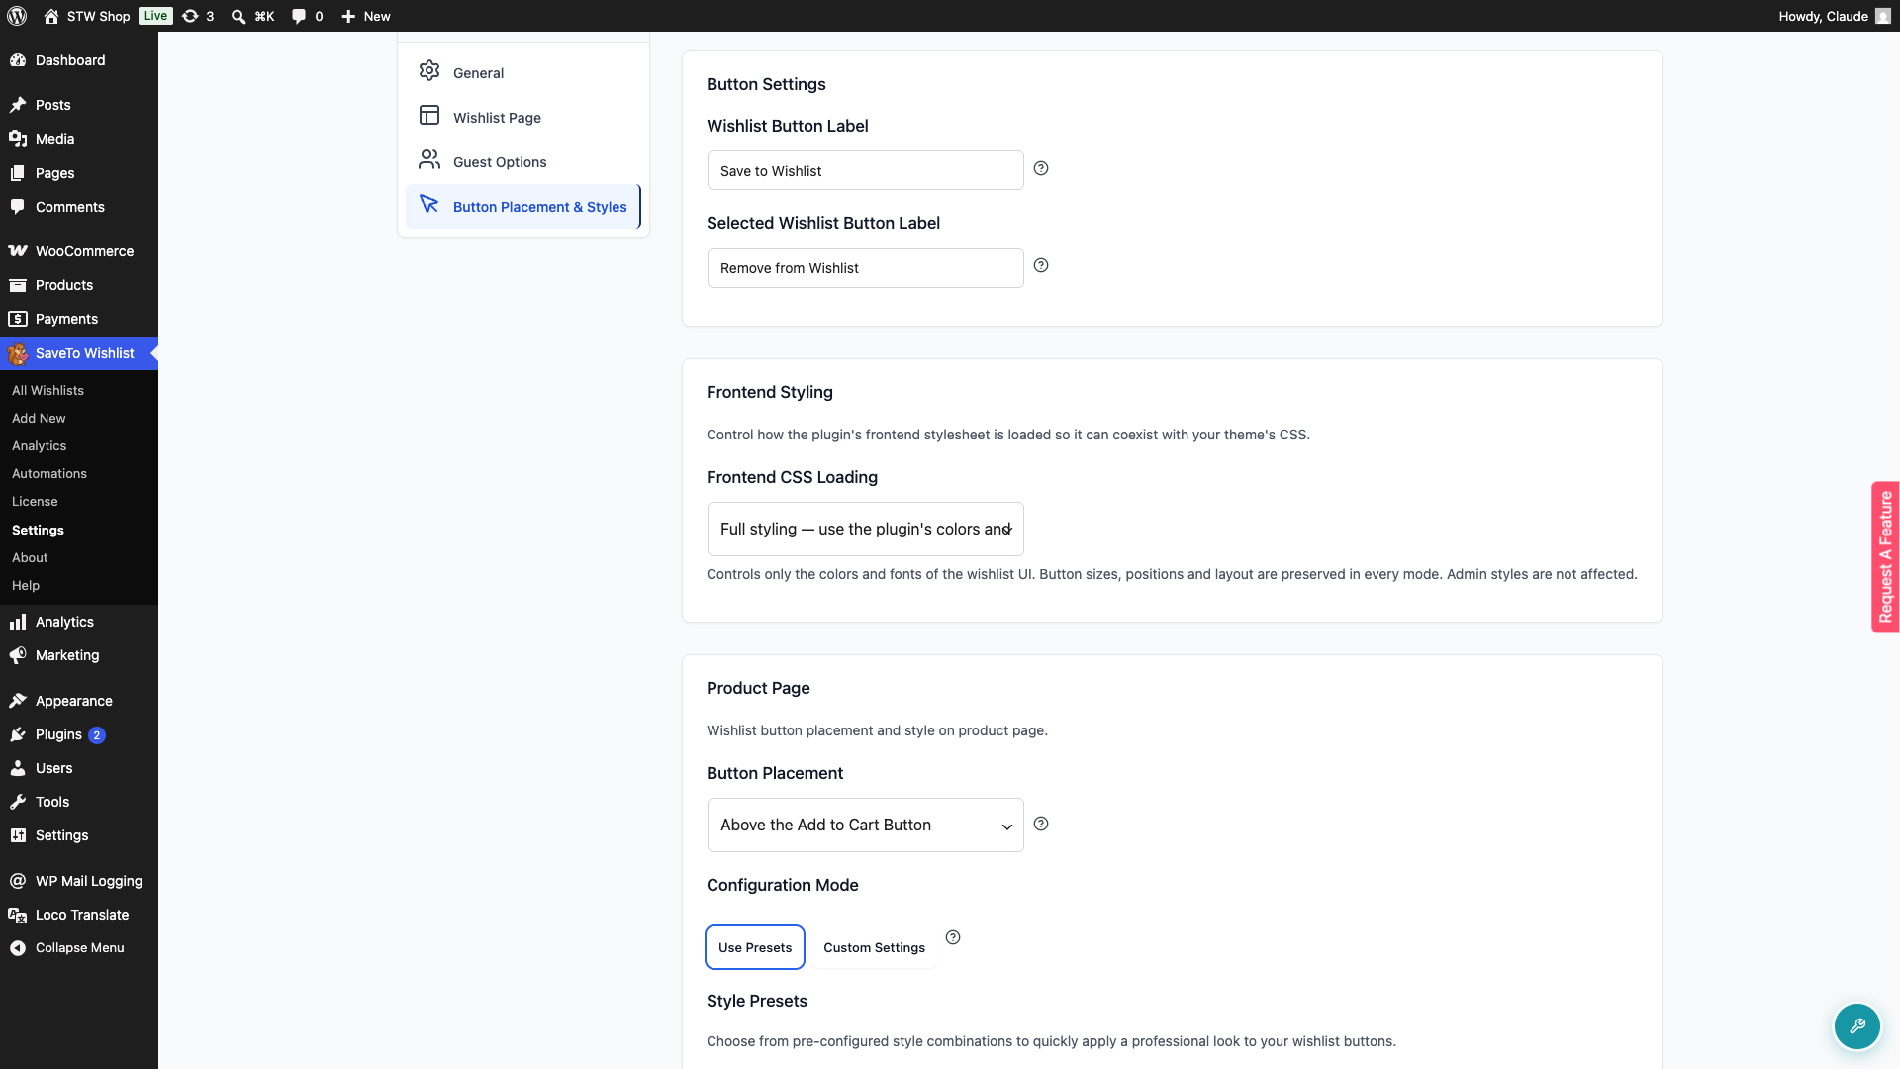Click the Appearance brush icon
The image size is (1900, 1069).
pos(18,701)
